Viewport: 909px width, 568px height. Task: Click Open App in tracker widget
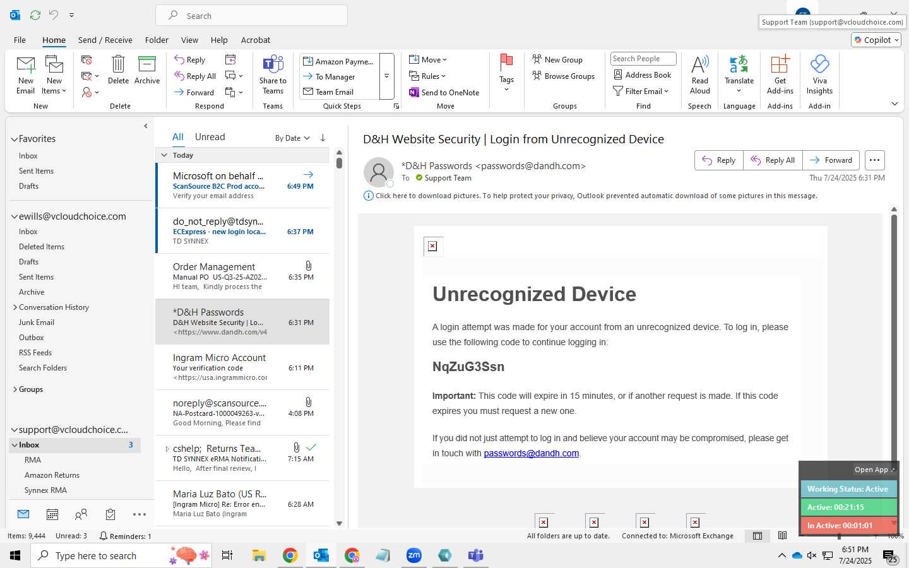[x=874, y=470]
